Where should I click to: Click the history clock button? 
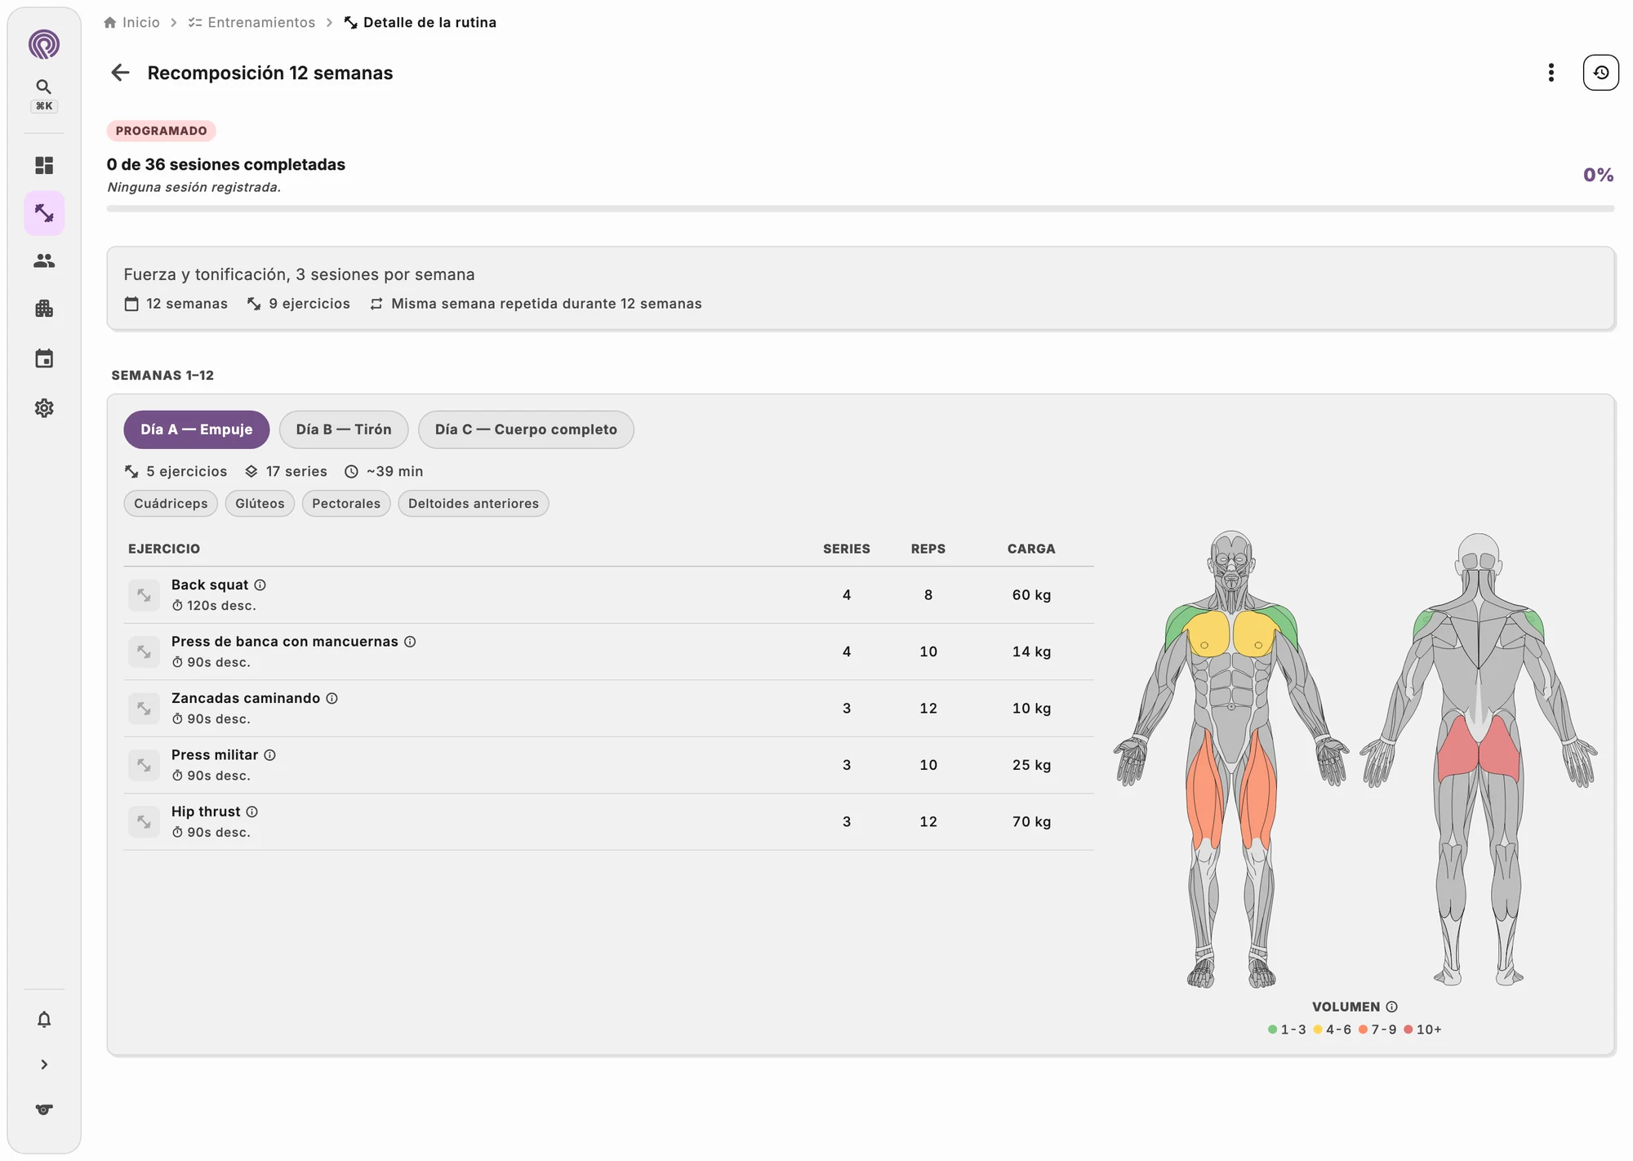(x=1600, y=73)
